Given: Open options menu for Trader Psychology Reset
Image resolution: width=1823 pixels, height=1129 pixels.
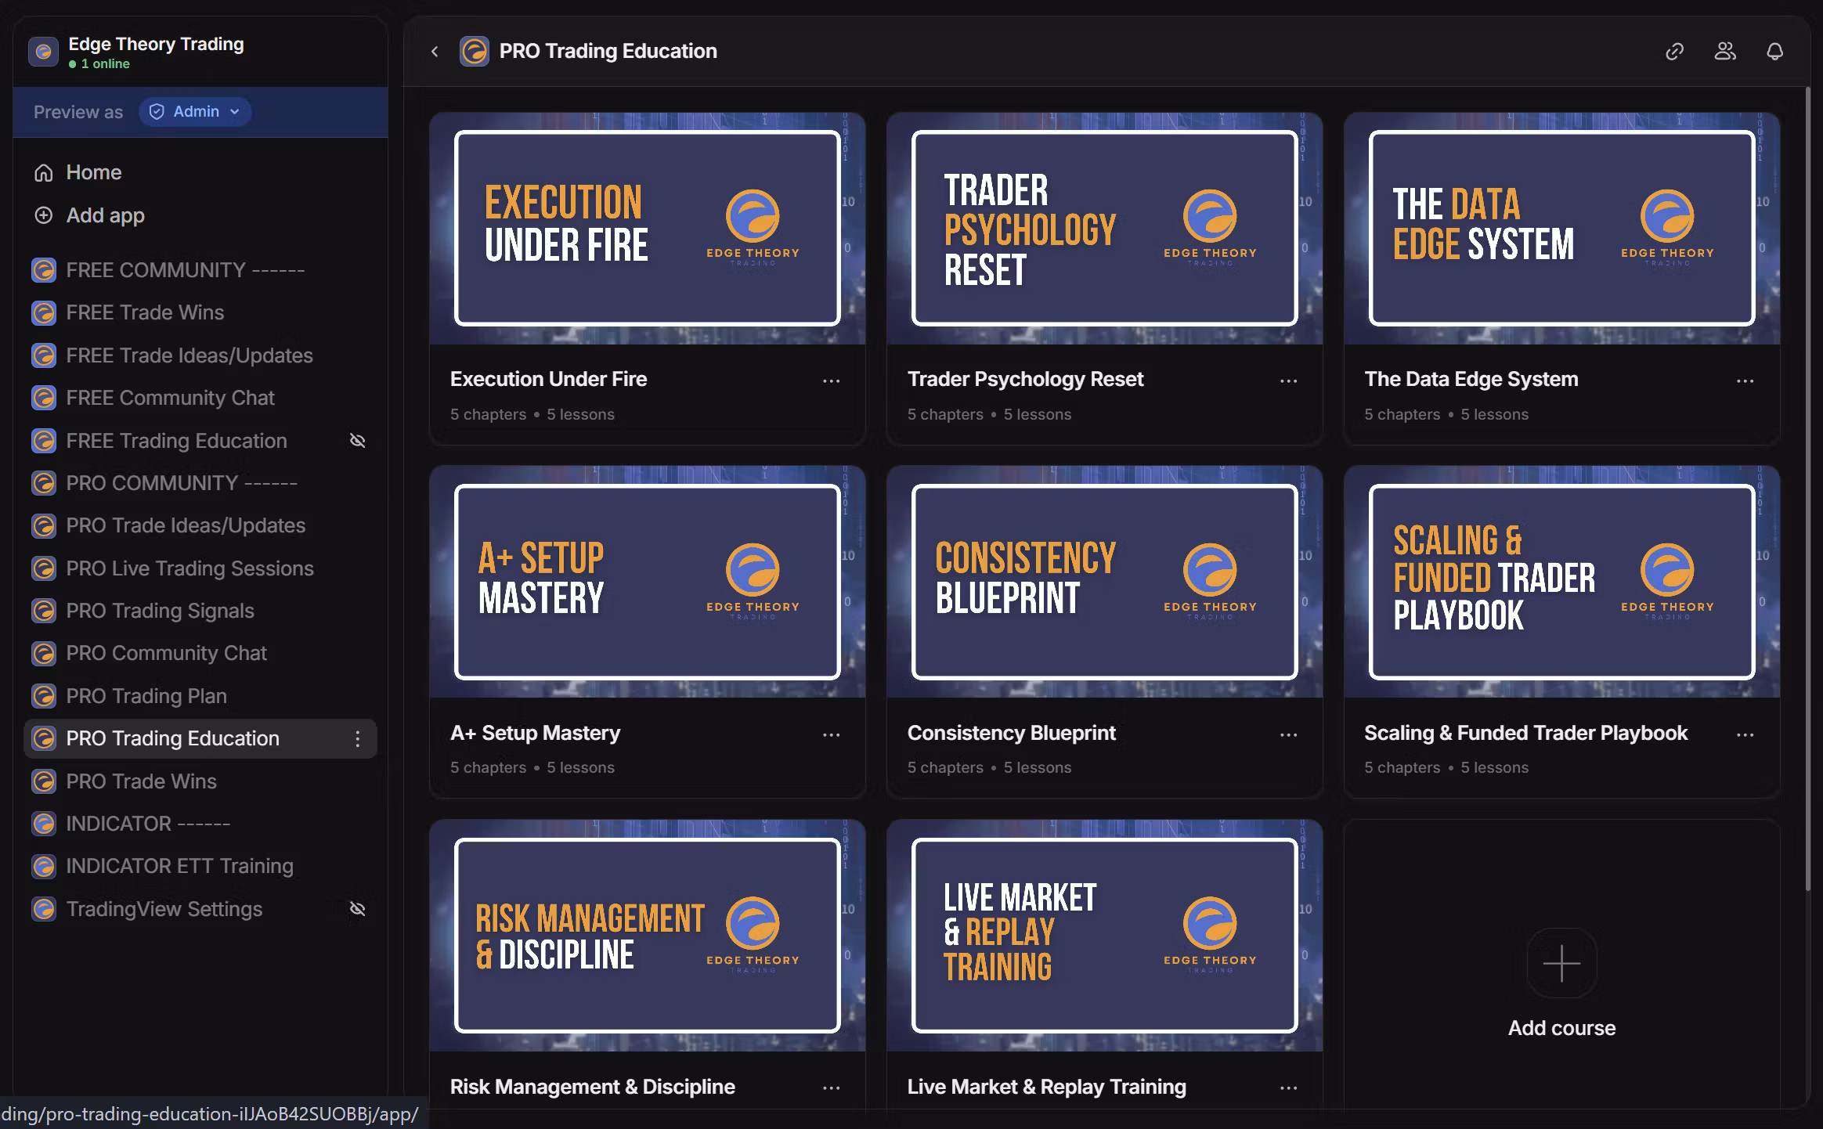Looking at the screenshot, I should pyautogui.click(x=1288, y=381).
